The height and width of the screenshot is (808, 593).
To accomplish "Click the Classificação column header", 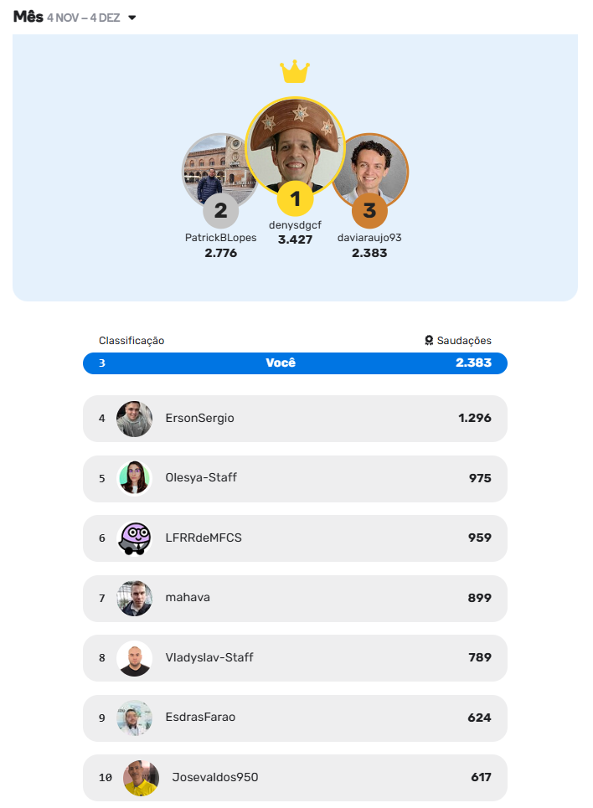I will [131, 341].
